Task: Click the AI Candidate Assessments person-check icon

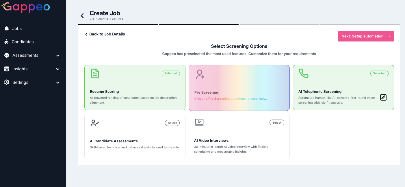Action: pyautogui.click(x=95, y=123)
